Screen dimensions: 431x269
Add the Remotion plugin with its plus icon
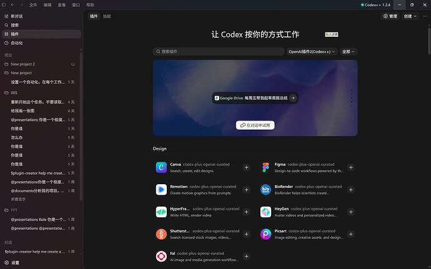pos(247,190)
